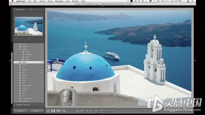205x115 pixels.
Task: Select the Trees in Sweden collection
Action: click(x=29, y=98)
